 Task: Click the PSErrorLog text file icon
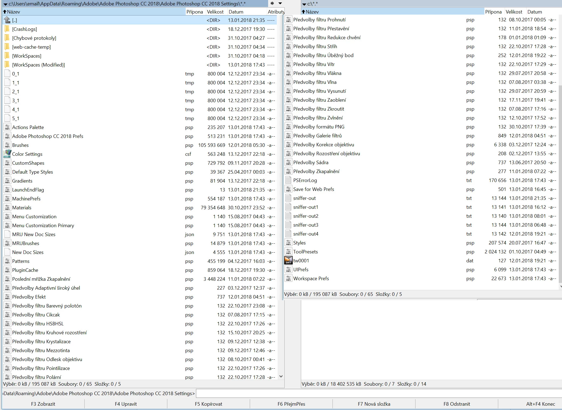[288, 180]
